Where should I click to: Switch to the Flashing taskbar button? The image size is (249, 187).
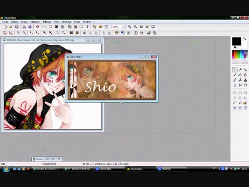(x=171, y=169)
